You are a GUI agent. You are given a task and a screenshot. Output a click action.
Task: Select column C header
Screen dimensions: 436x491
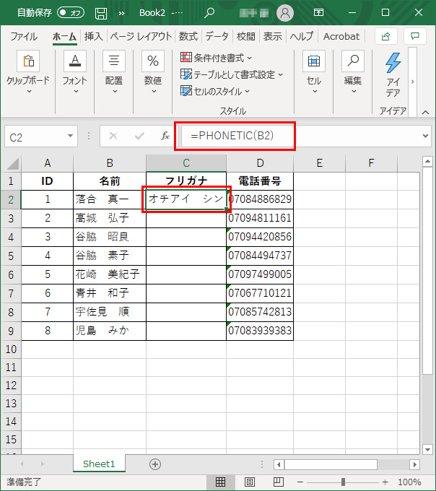[186, 163]
